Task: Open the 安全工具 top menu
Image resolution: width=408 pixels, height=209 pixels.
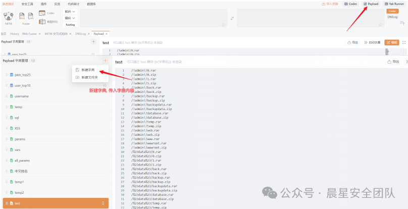Action: 28,4
